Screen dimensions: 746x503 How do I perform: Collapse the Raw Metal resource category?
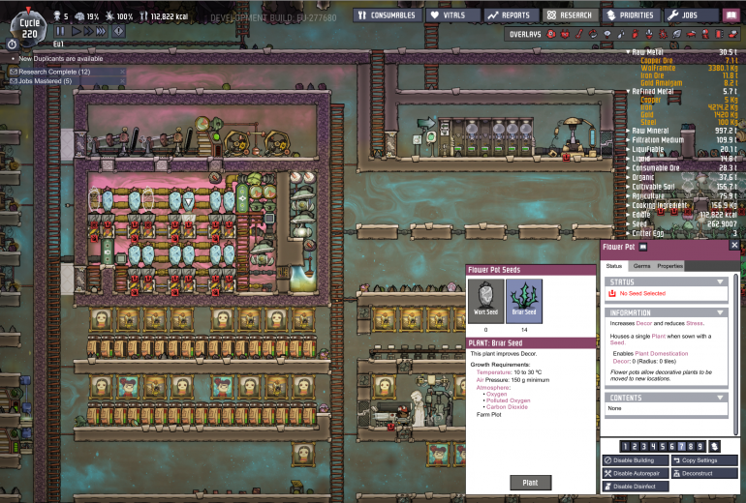pyautogui.click(x=628, y=52)
